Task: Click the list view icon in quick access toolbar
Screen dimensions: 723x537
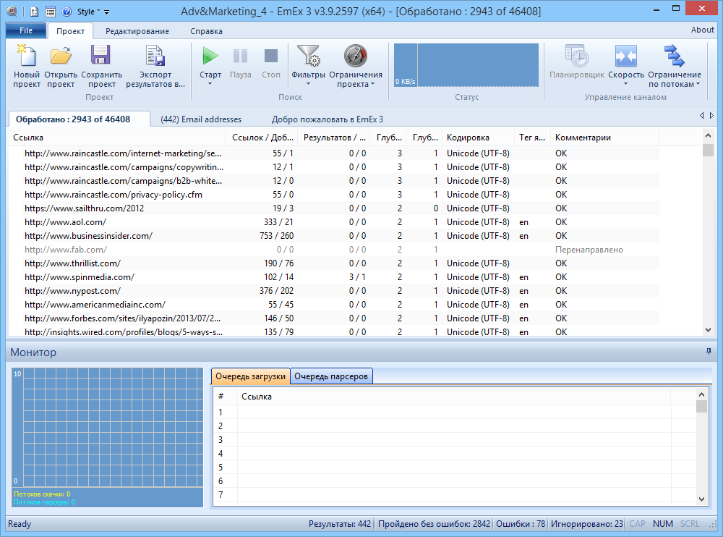Action: pos(51,12)
